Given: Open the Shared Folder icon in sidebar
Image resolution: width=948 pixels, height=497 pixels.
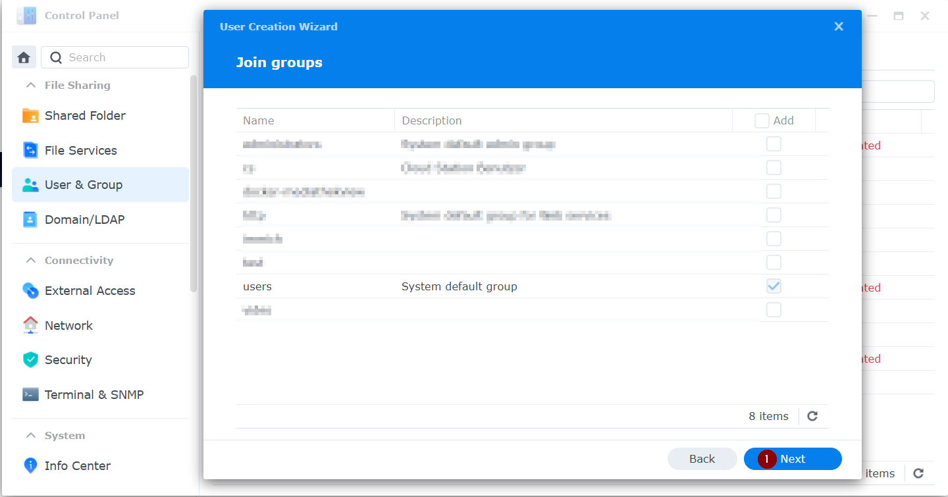Looking at the screenshot, I should (30, 115).
